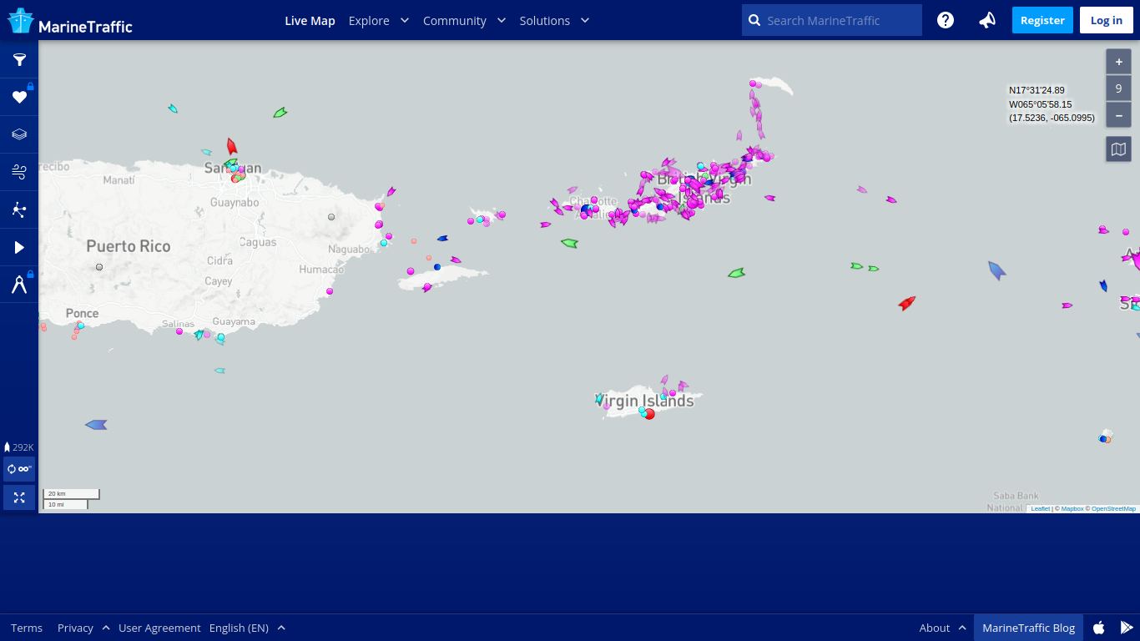The image size is (1140, 641).
Task: Select the green vessel north of Puerto Rico
Action: coord(280,112)
